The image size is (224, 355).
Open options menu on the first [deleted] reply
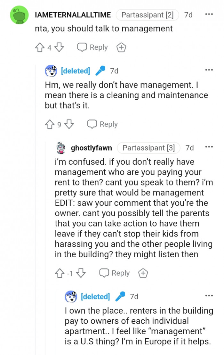click(209, 70)
